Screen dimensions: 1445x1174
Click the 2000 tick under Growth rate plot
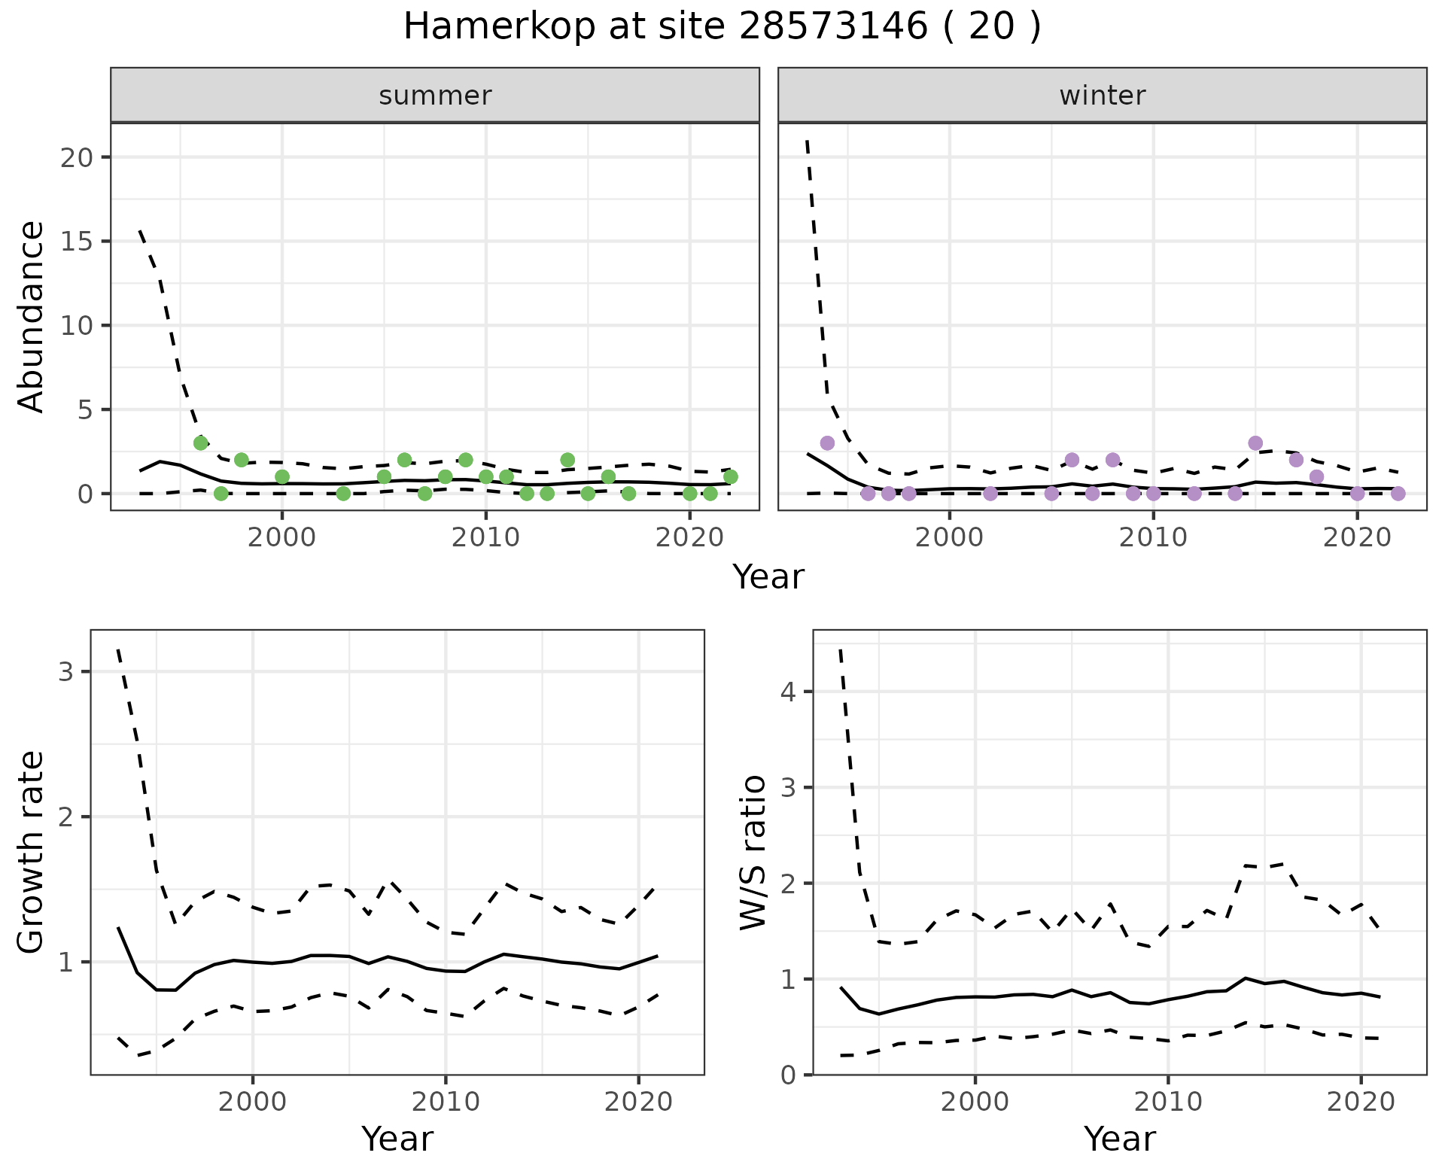[253, 1102]
